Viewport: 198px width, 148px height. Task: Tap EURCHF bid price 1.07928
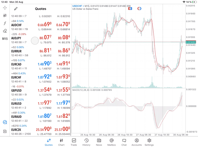(x=45, y=76)
